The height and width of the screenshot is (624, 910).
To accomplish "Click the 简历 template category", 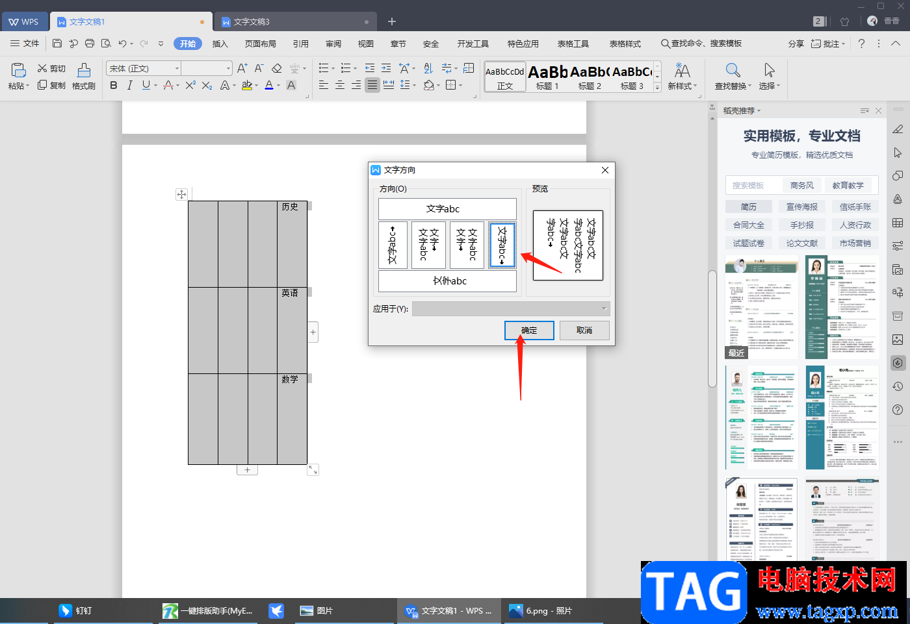I will click(x=749, y=206).
